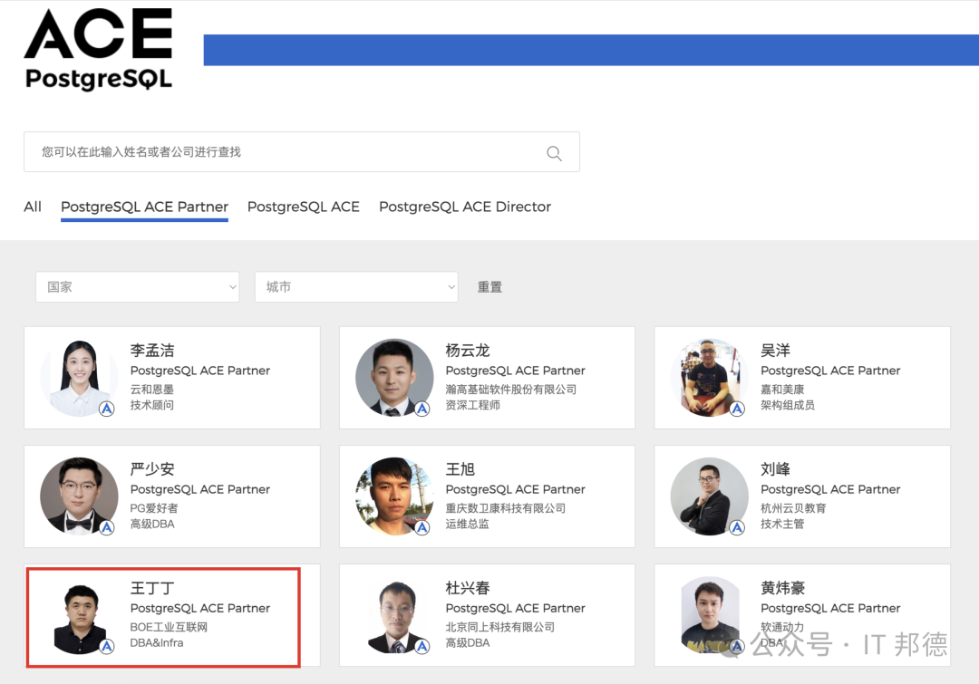Click the name 严少安

(152, 468)
